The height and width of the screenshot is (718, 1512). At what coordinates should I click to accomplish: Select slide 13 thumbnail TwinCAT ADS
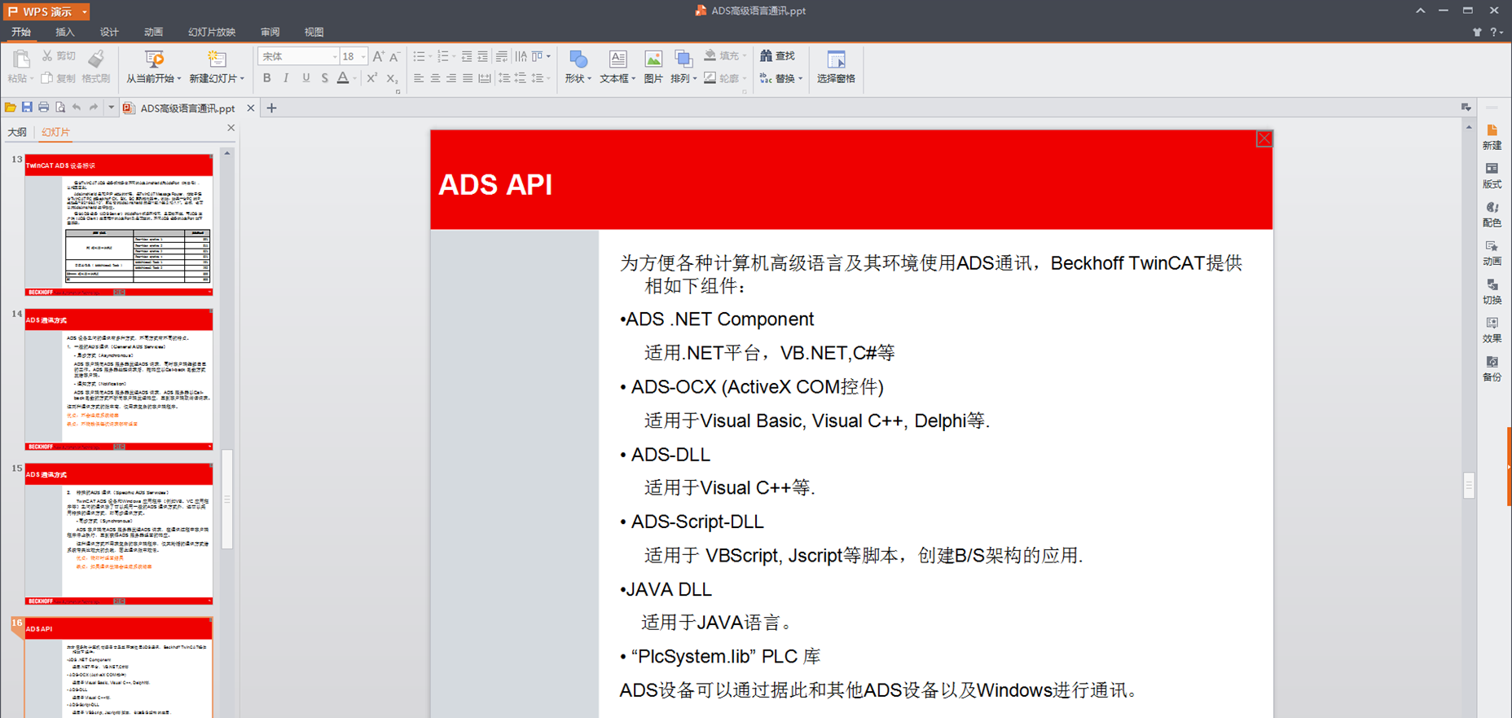pyautogui.click(x=119, y=225)
